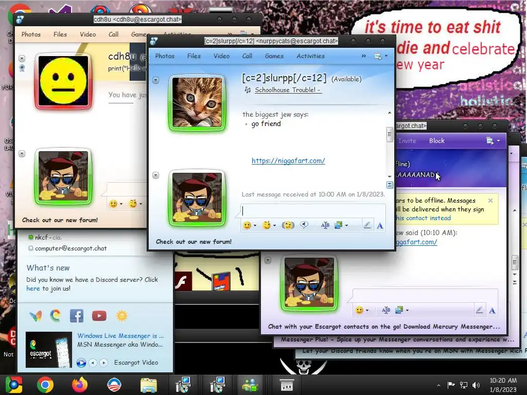This screenshot has width=527, height=395.
Task: Click text tool AB icon in slurpp chat
Action: (x=325, y=225)
